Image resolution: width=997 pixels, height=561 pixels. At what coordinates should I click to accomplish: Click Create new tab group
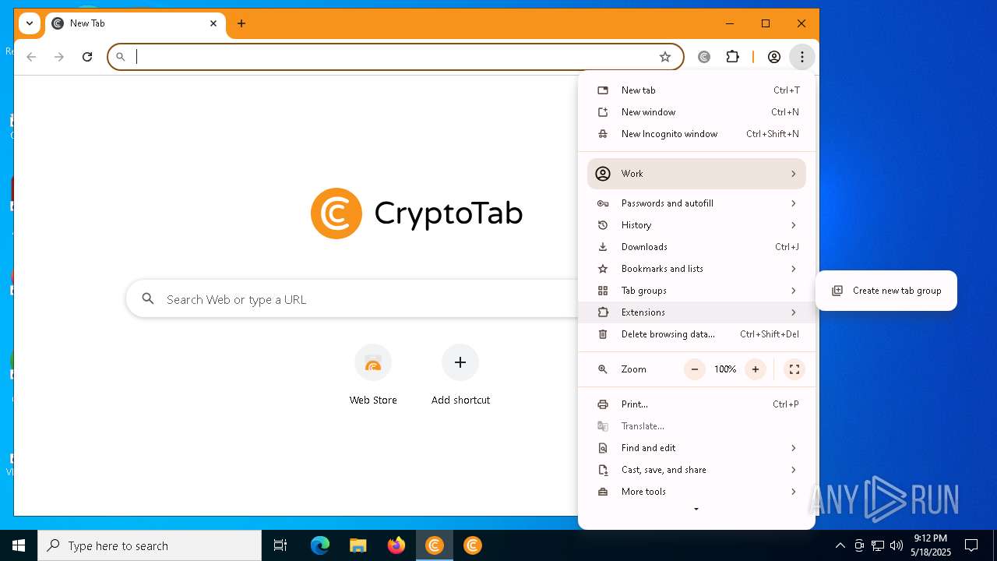tap(886, 291)
